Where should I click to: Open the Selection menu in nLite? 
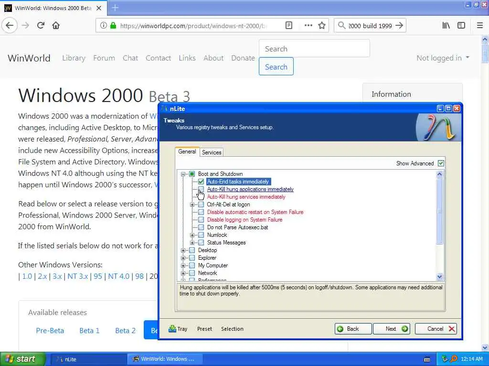[x=232, y=329]
